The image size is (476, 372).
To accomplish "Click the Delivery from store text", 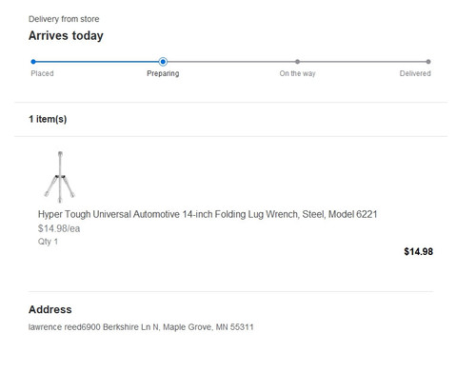I will point(64,19).
